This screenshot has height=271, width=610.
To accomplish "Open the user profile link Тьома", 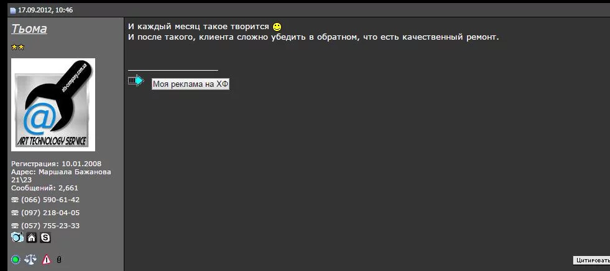I will pyautogui.click(x=29, y=29).
